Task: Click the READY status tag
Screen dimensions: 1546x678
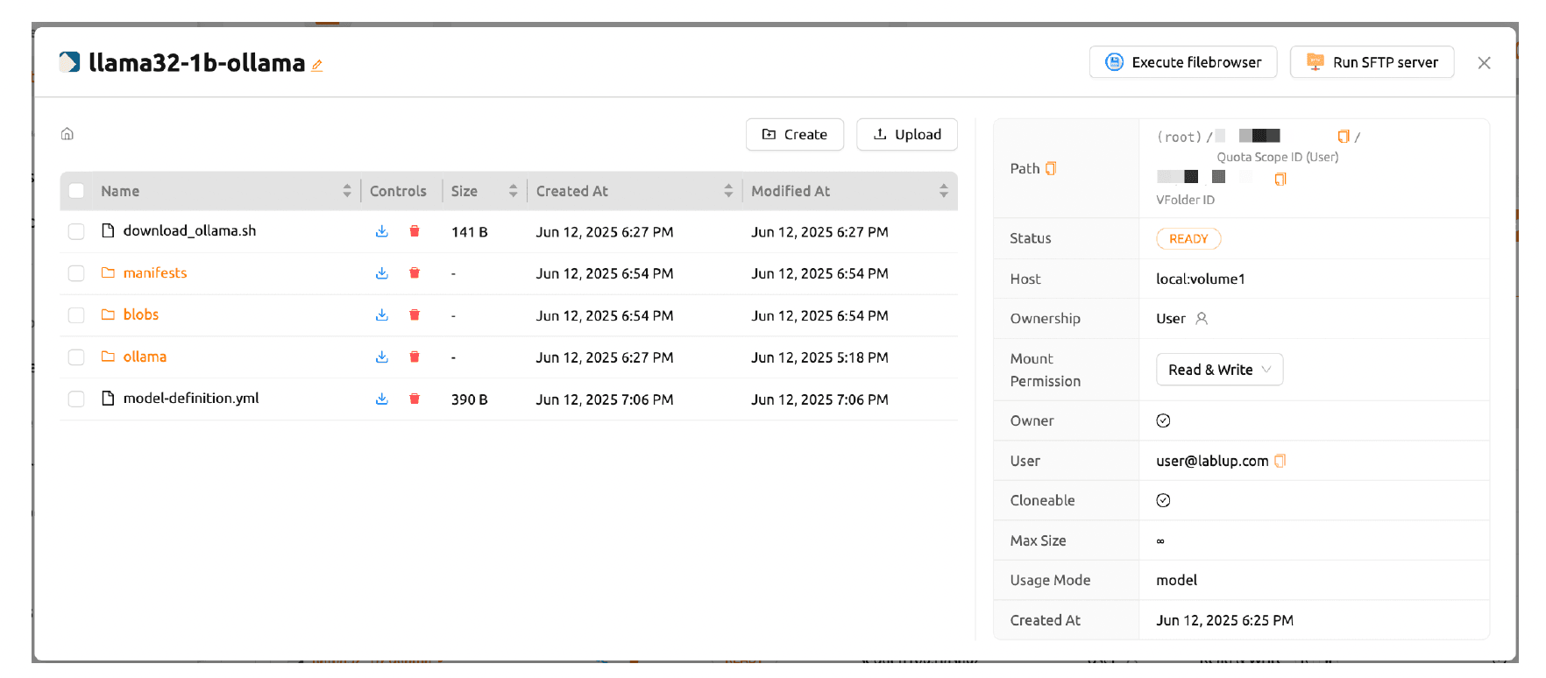Action: (x=1188, y=238)
